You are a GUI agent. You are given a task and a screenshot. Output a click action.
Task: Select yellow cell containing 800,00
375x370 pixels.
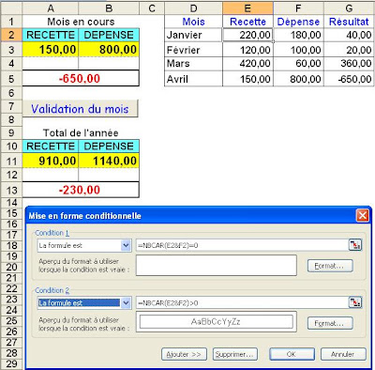click(109, 50)
